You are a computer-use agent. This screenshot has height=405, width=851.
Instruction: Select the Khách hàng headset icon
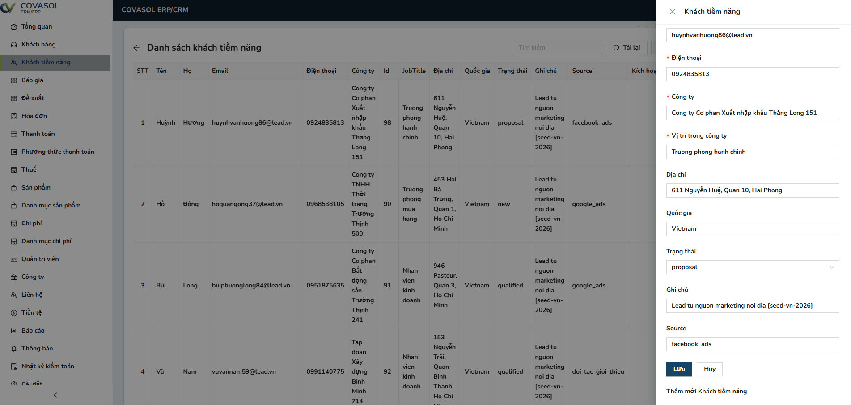tap(13, 45)
